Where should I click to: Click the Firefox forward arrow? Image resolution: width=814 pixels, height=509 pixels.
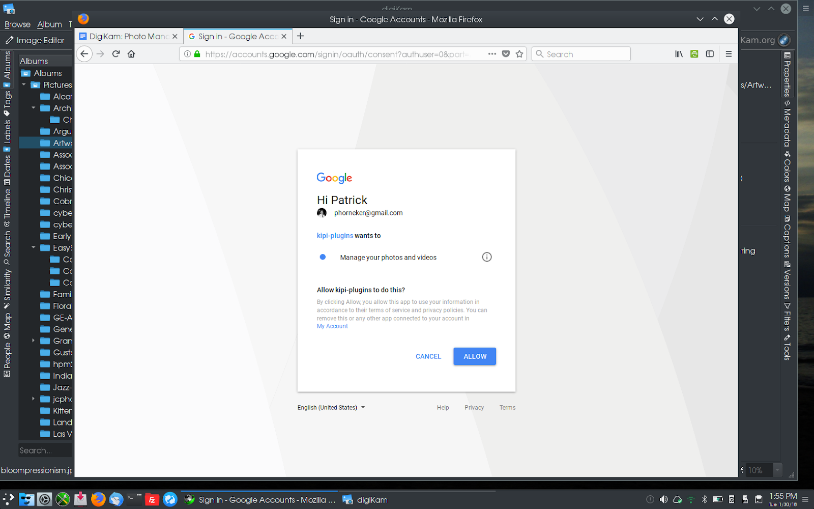pos(100,54)
